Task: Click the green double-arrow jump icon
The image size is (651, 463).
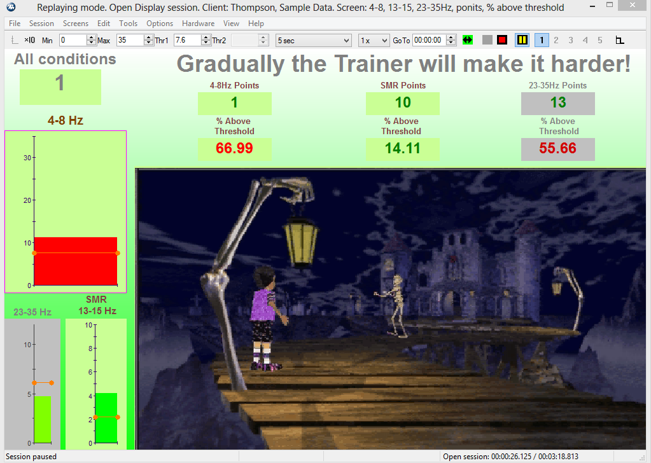Action: tap(468, 40)
